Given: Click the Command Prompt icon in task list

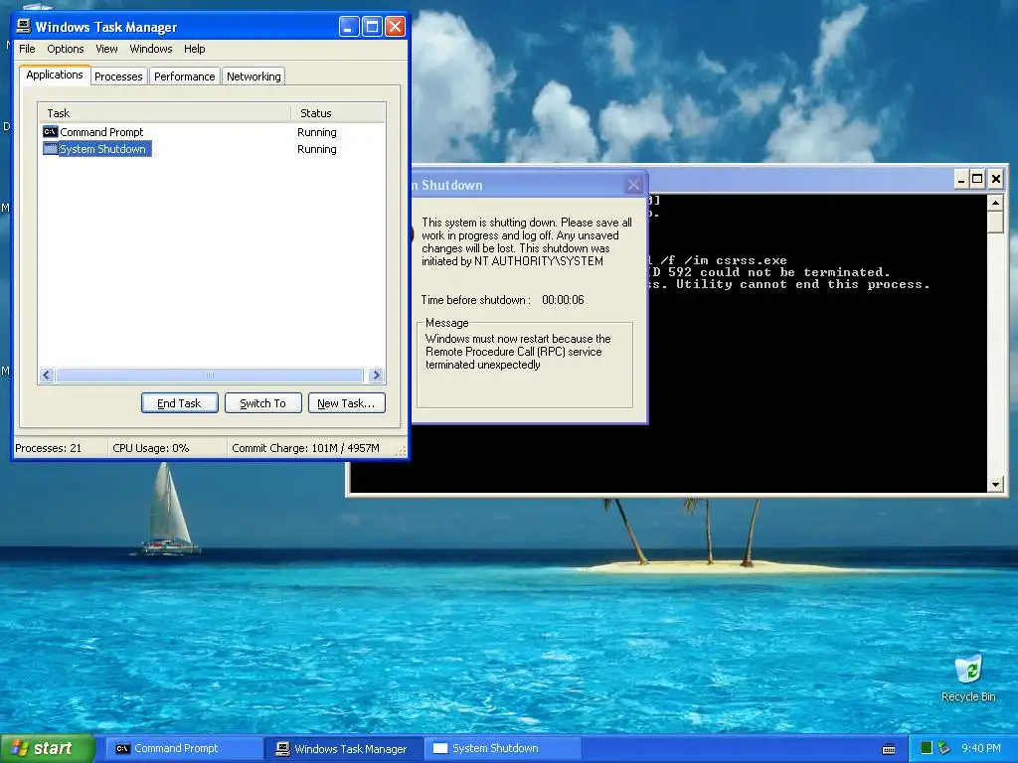Looking at the screenshot, I should coord(50,132).
